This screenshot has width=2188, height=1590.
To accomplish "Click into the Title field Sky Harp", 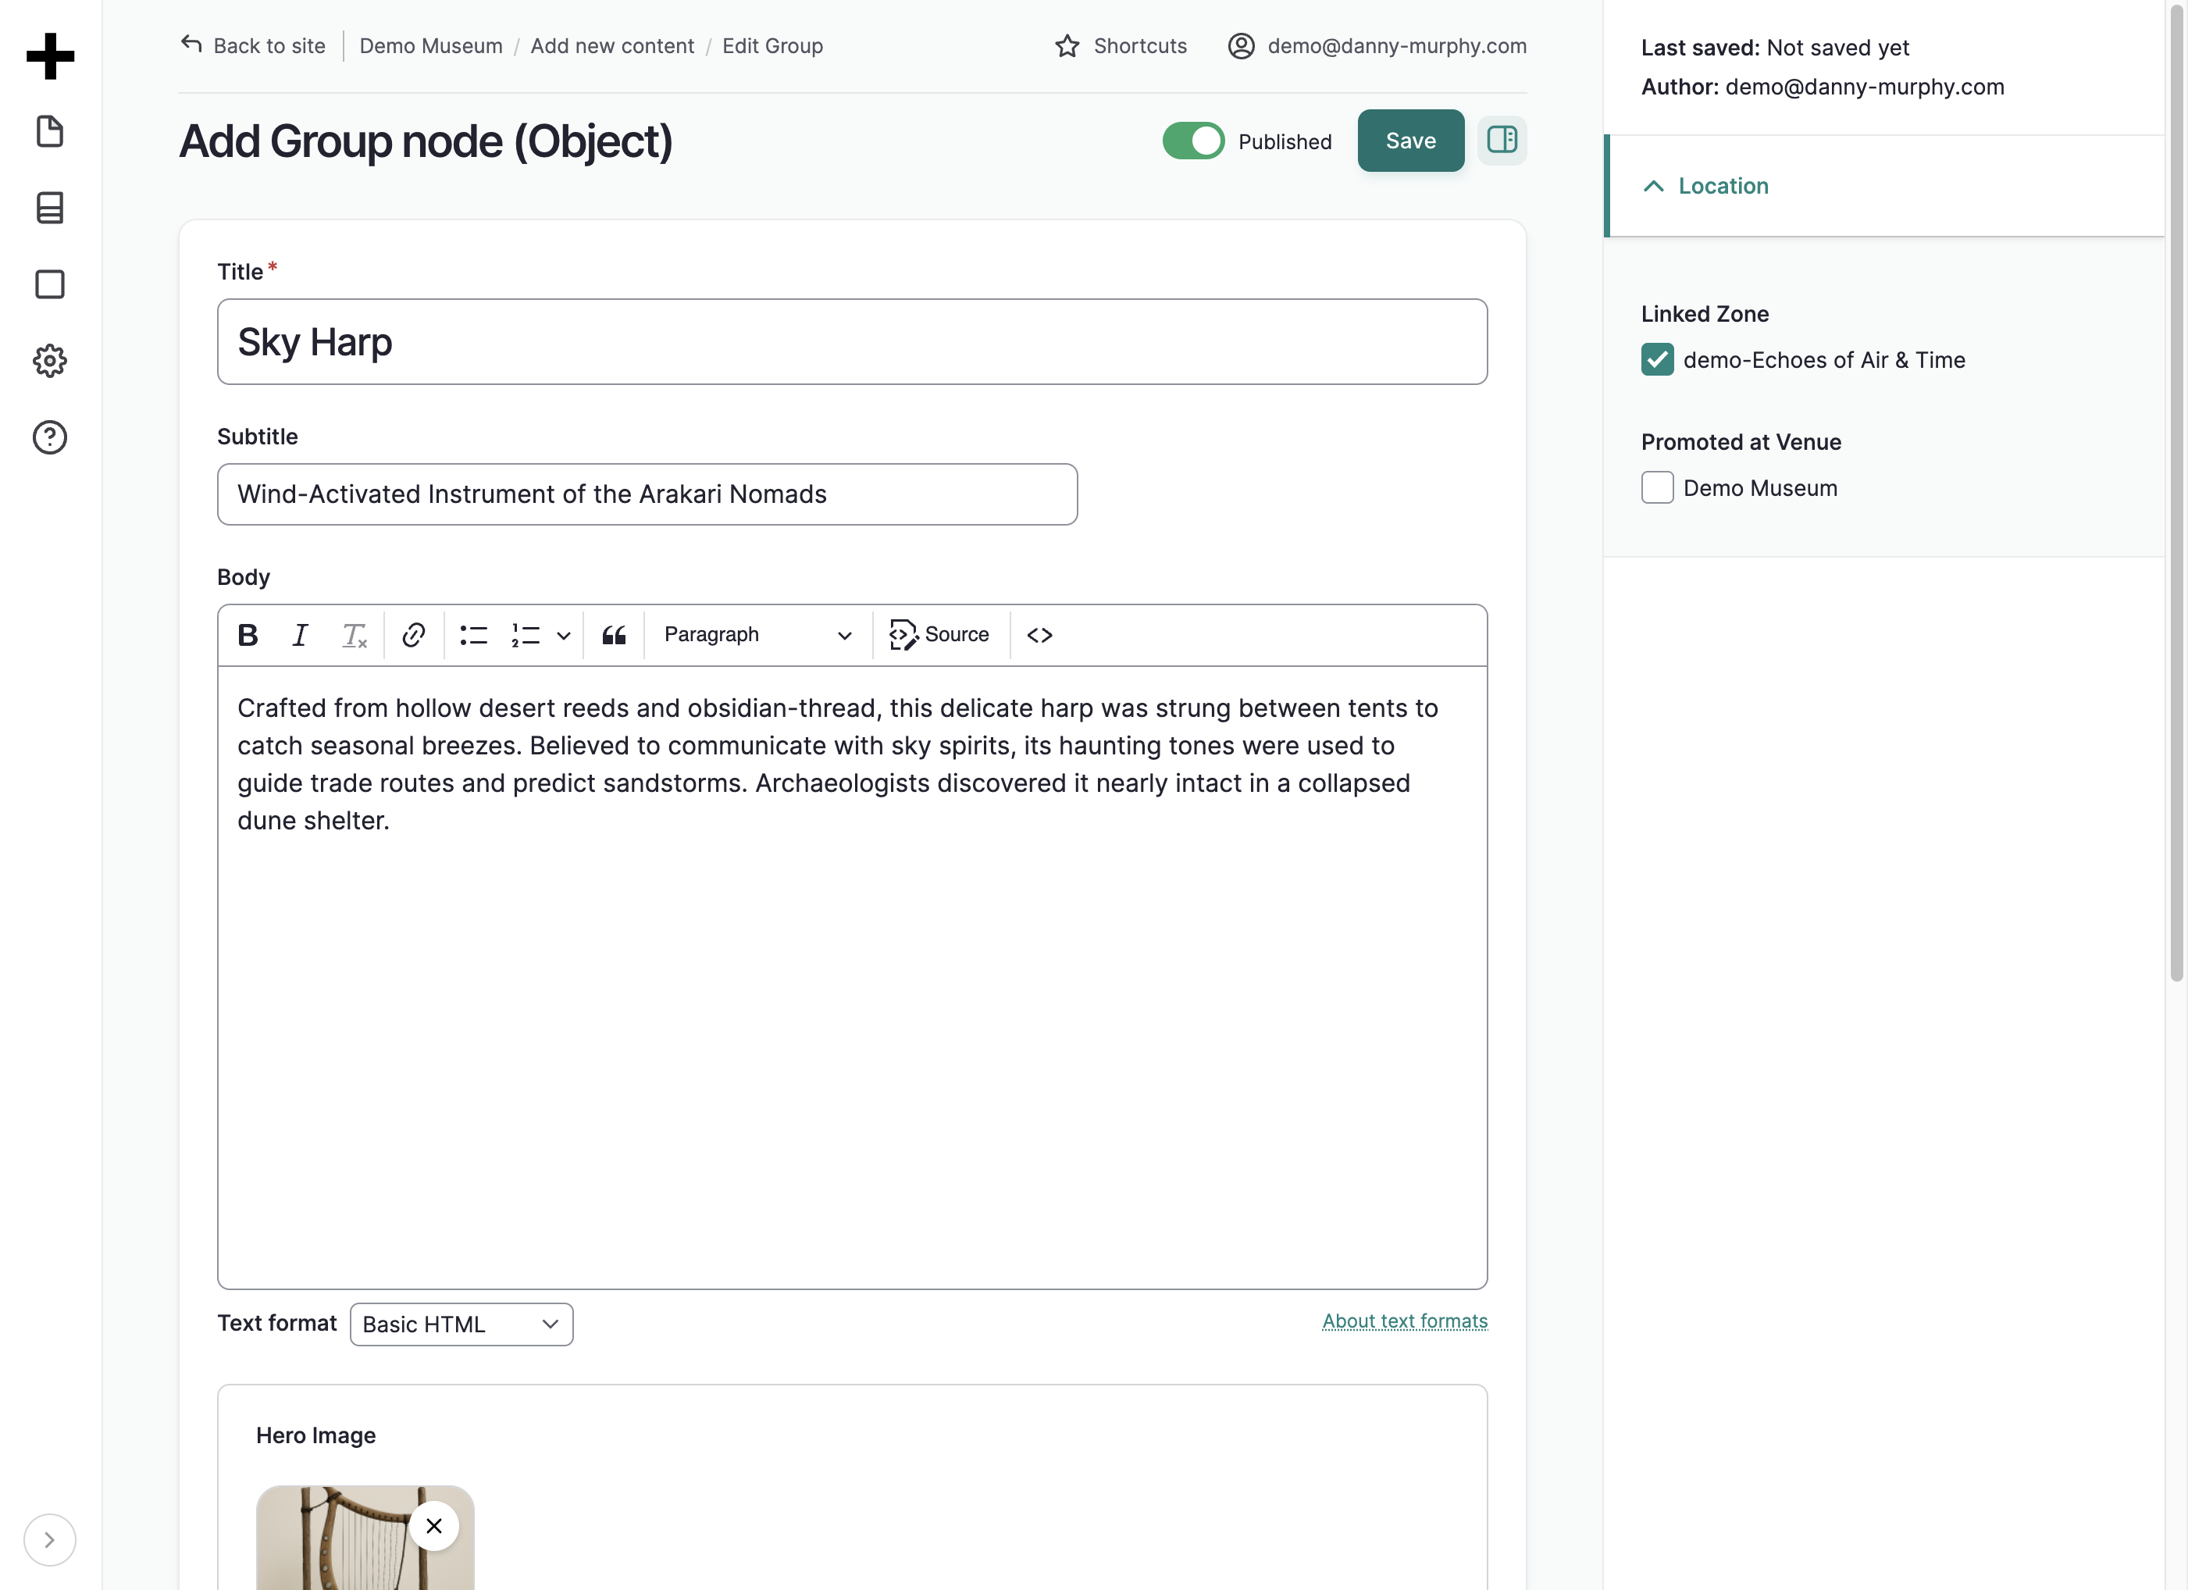I will pos(852,341).
